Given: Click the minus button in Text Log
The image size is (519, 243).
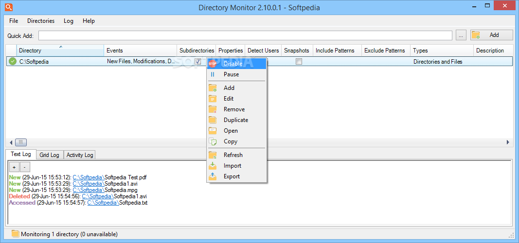Looking at the screenshot, I should 25,167.
